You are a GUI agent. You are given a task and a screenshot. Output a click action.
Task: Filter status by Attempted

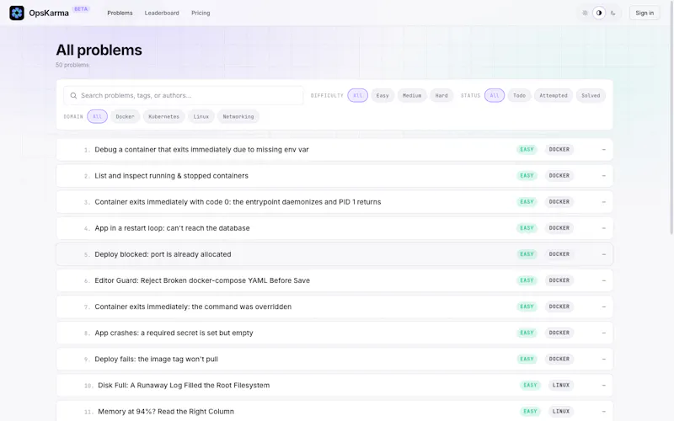tap(554, 95)
